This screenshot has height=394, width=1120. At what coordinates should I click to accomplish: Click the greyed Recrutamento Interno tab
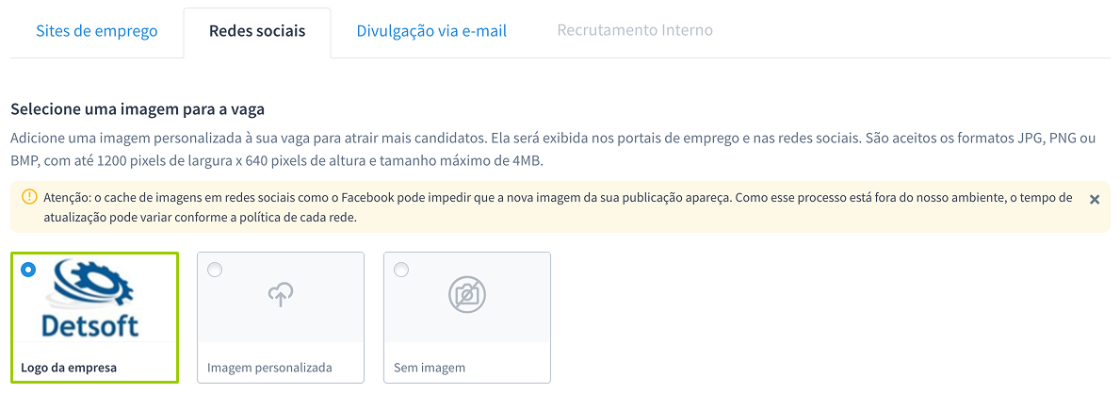(x=635, y=30)
